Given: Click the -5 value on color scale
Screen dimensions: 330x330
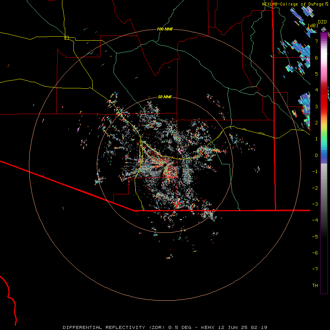Looking at the screenshot, I should [315, 236].
